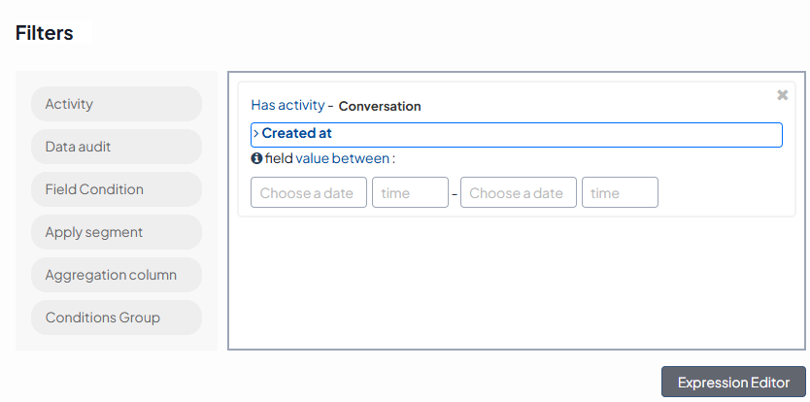Select the Field Condition filter
The width and height of the screenshot is (810, 402).
coord(116,189)
